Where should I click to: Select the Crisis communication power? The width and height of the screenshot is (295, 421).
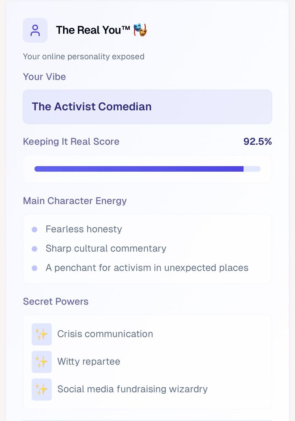(x=105, y=334)
